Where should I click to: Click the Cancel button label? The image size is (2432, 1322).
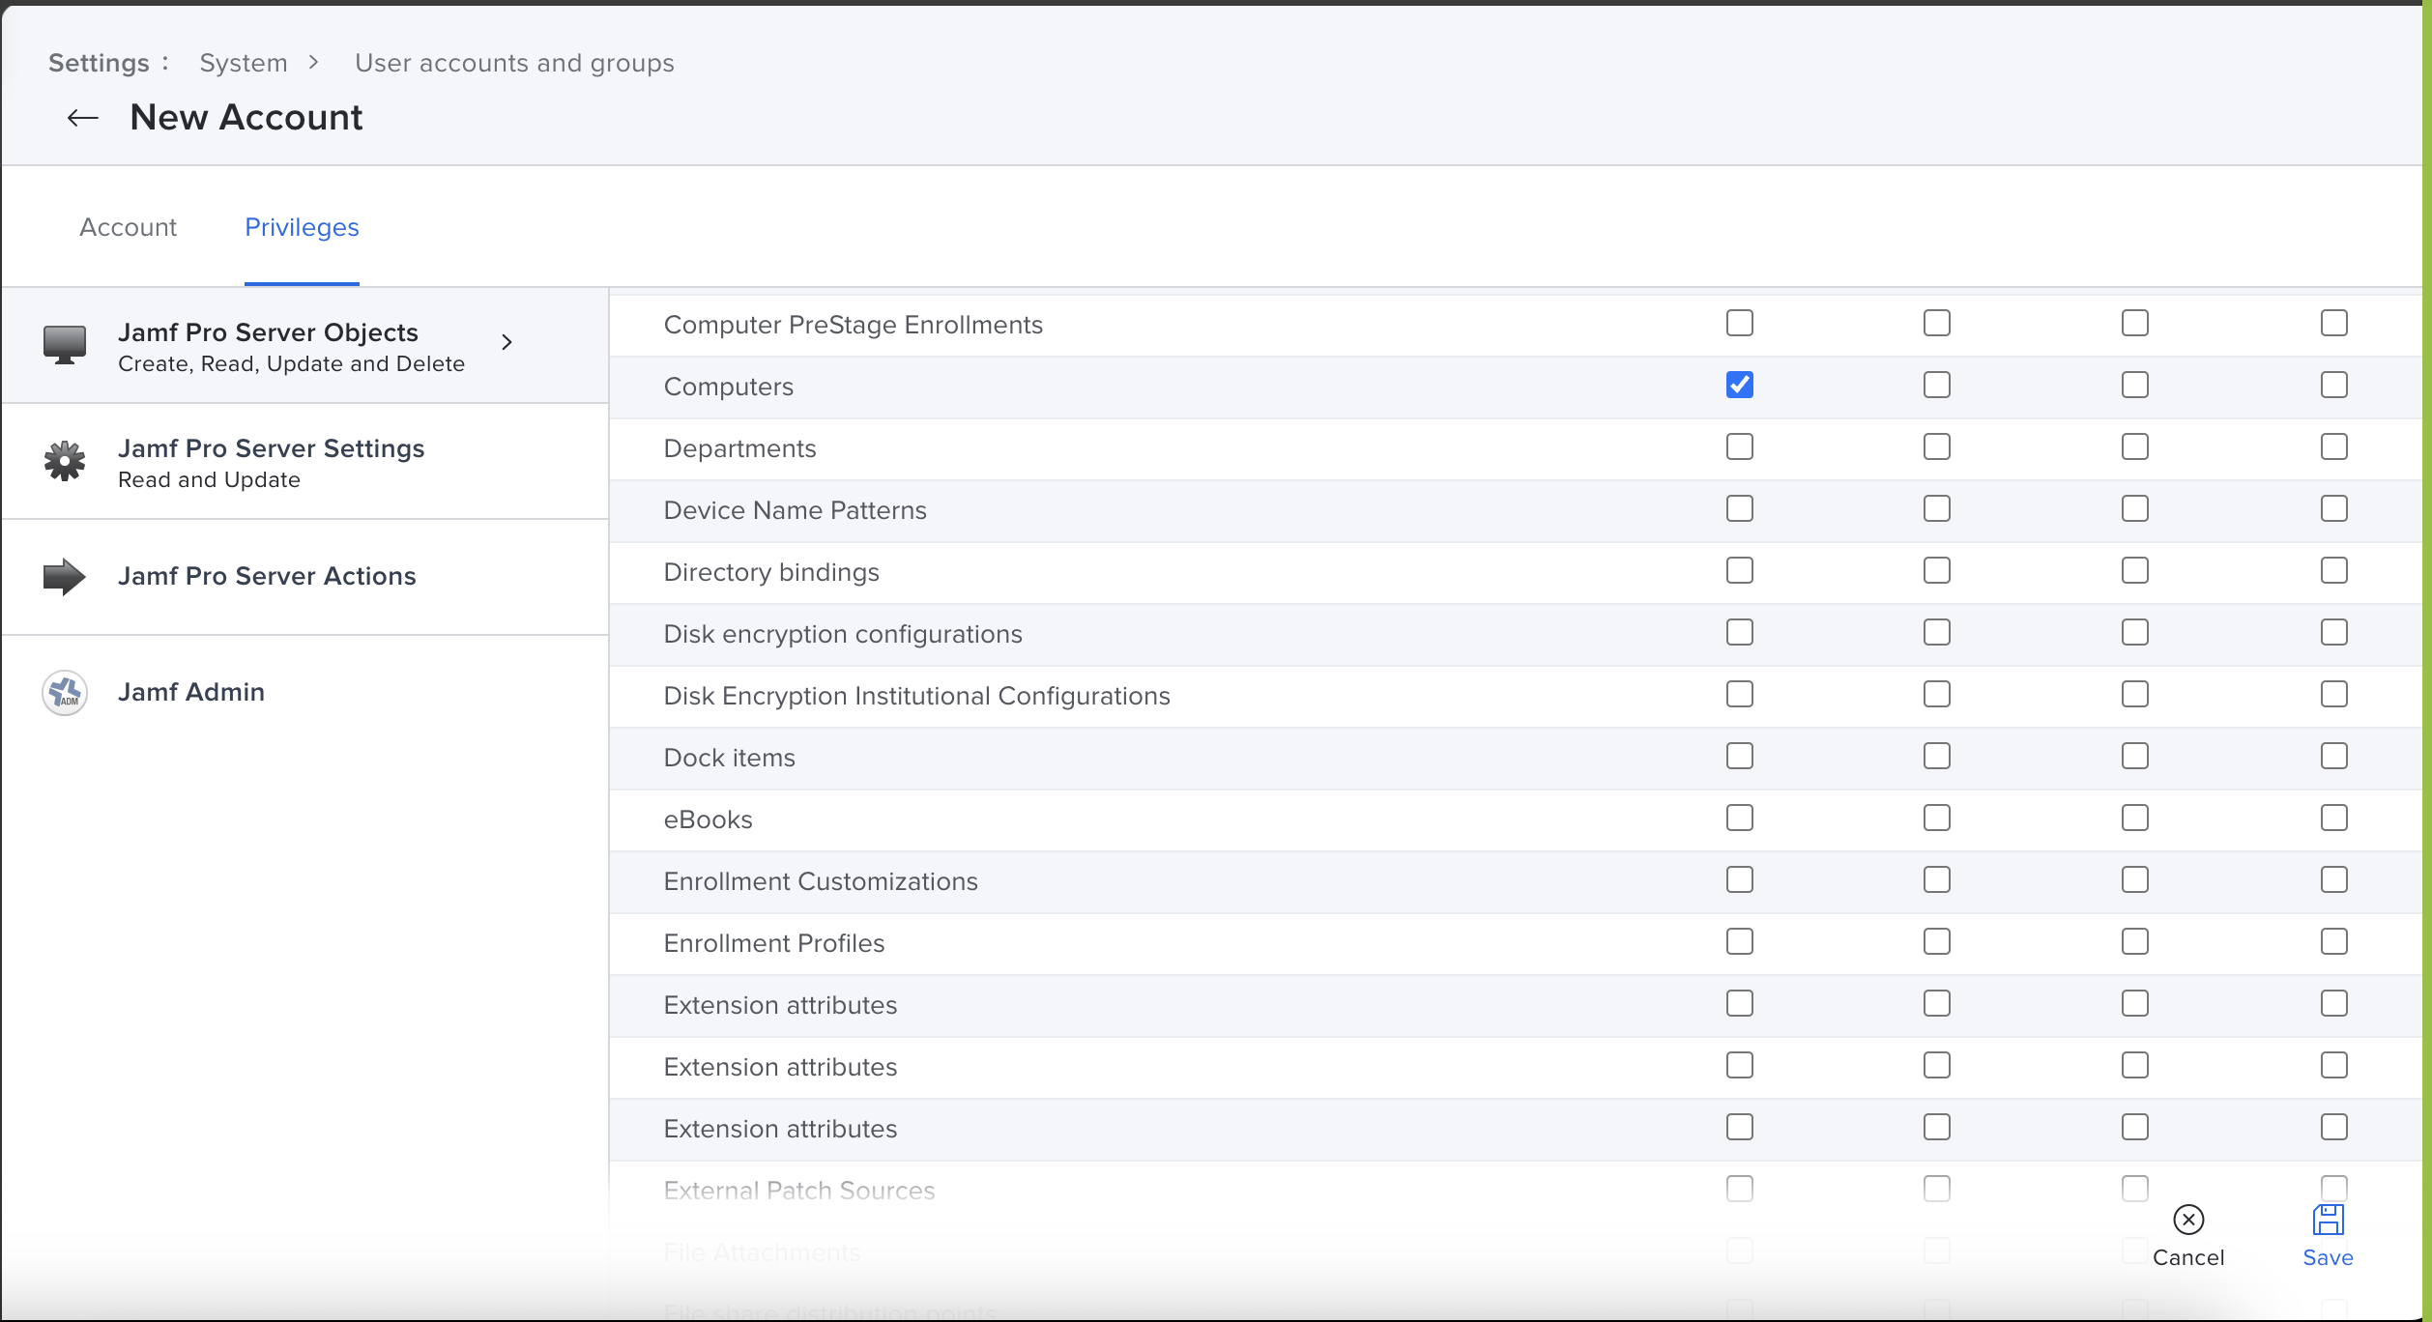pos(2188,1257)
